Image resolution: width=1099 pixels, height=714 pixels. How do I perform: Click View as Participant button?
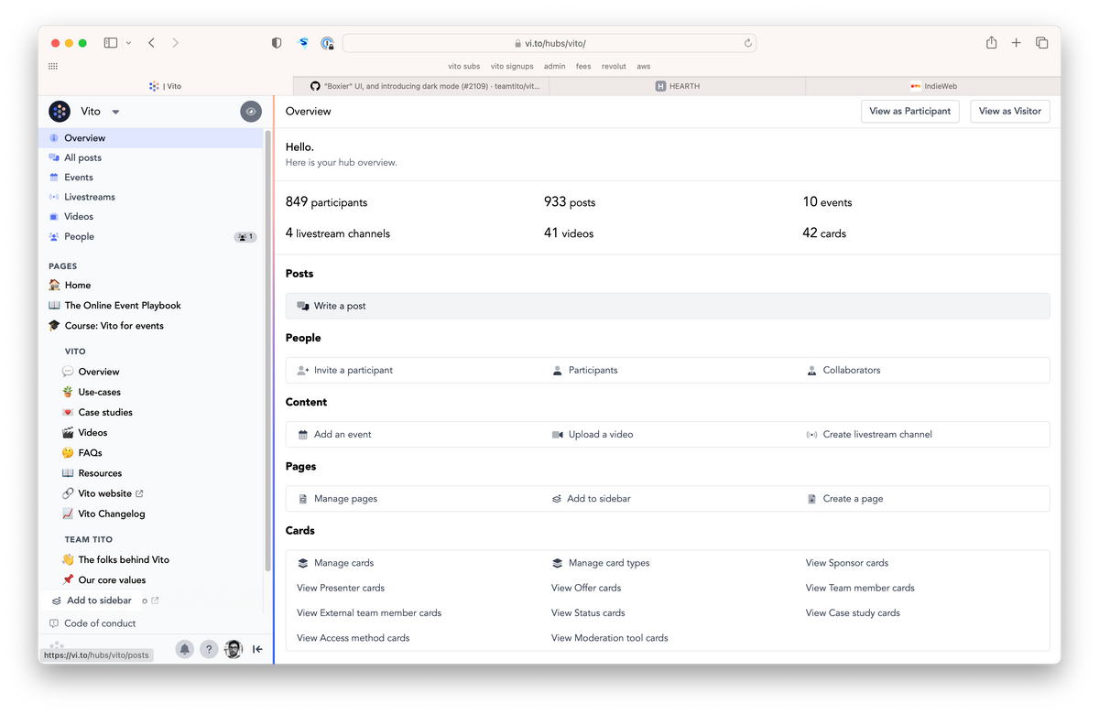910,112
